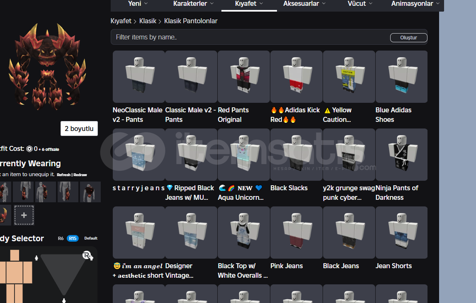This screenshot has height=303, width=476.
Task: Expand the Aksesuarlar dropdown chevron
Action: 324,4
